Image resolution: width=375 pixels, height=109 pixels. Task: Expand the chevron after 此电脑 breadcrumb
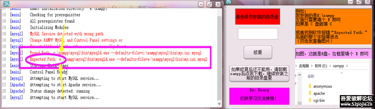click(312, 66)
